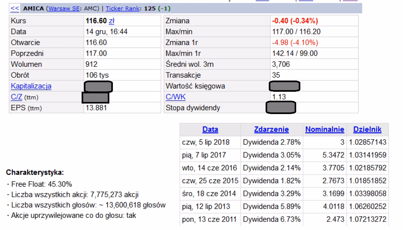Open the Ticker Rank link
This screenshot has height=230, width=403.
(x=122, y=9)
